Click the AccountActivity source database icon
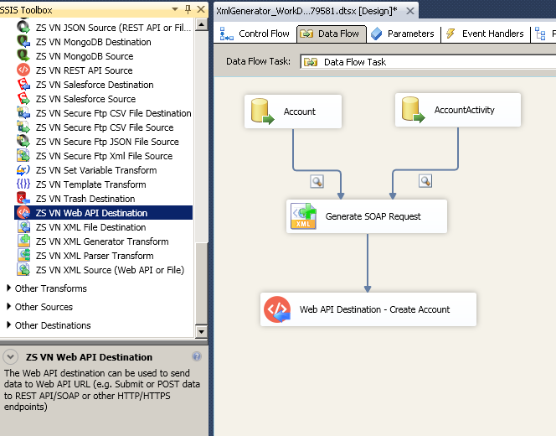Viewport: 556px width, 436px height. (412, 110)
